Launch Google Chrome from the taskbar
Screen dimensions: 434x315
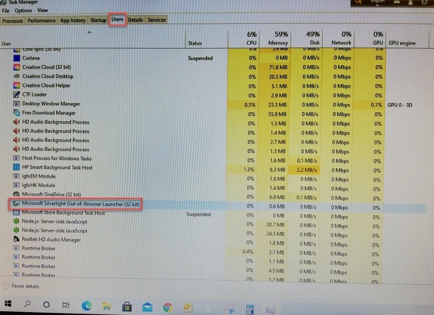click(x=168, y=306)
